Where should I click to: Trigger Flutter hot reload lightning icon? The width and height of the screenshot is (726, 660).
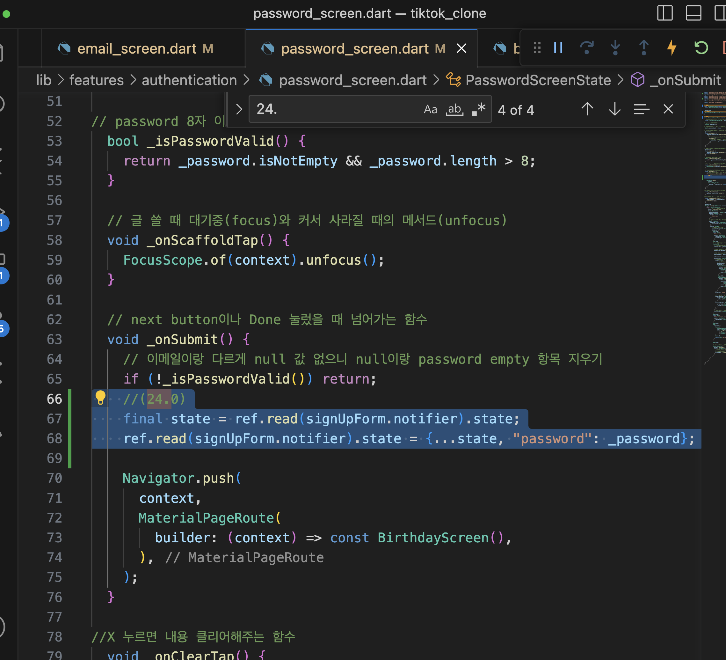pyautogui.click(x=672, y=48)
